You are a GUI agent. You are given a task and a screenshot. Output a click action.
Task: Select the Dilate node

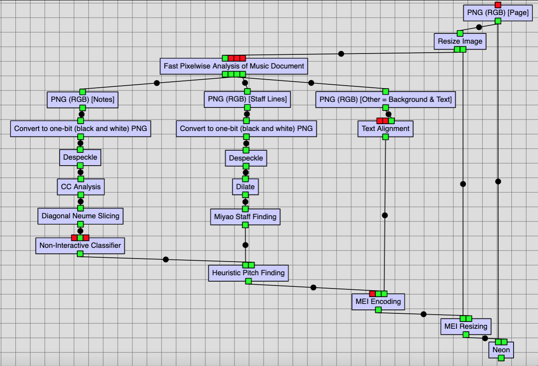(x=245, y=187)
